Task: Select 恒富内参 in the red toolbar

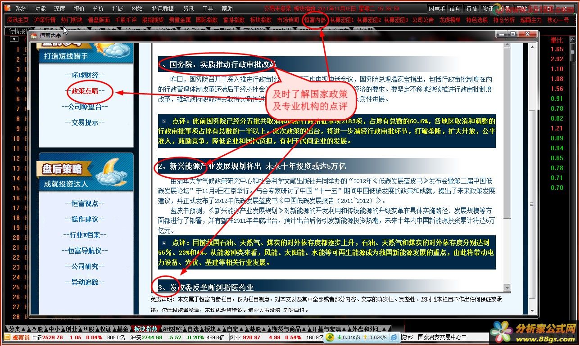Action: tap(315, 20)
